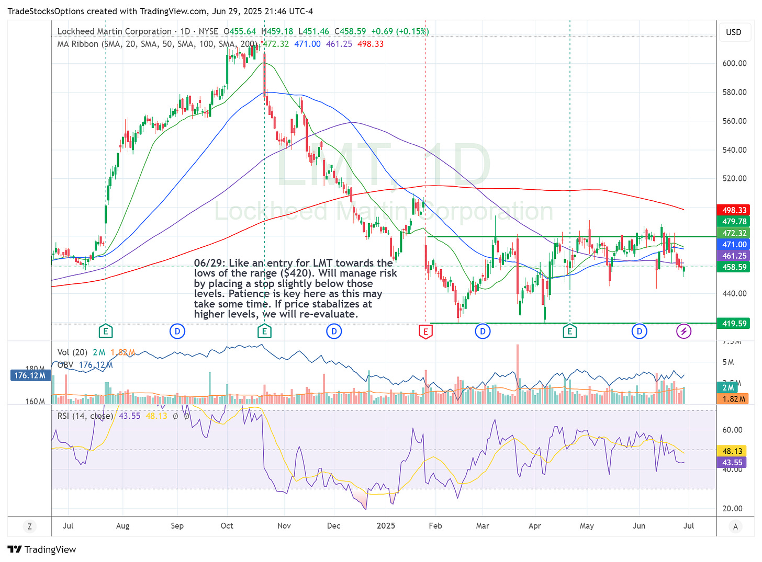Click the 600.00 price scale label
Viewport: 762px width, 562px height.
point(734,63)
